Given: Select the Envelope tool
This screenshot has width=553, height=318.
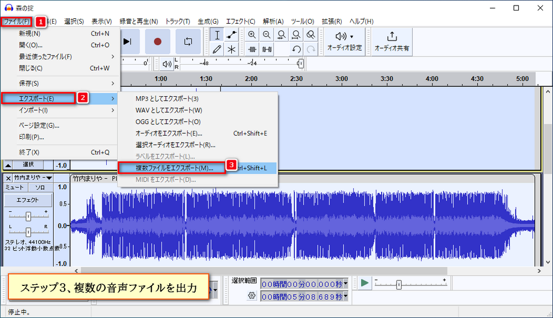Looking at the screenshot, I should (x=231, y=34).
